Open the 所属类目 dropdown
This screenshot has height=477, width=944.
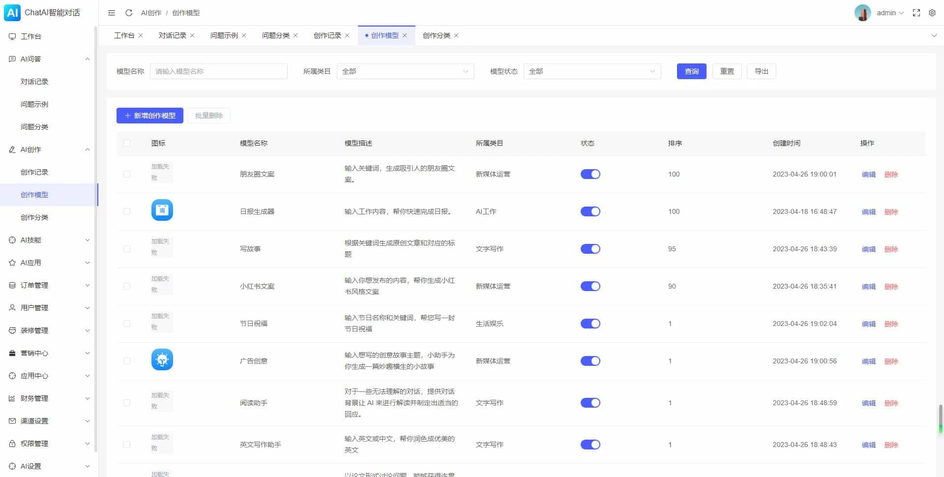point(405,71)
